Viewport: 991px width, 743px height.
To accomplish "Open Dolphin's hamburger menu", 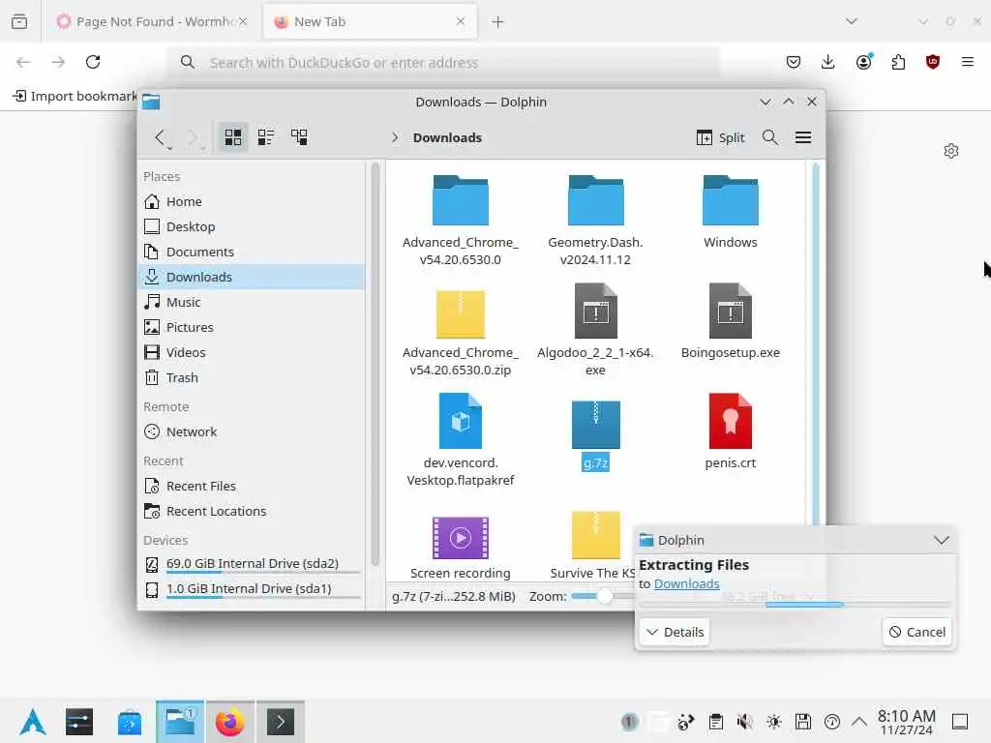I will [802, 137].
